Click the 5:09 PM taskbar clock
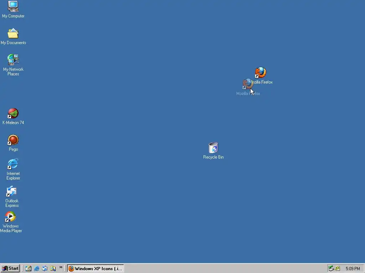The image size is (365, 273). (353, 269)
